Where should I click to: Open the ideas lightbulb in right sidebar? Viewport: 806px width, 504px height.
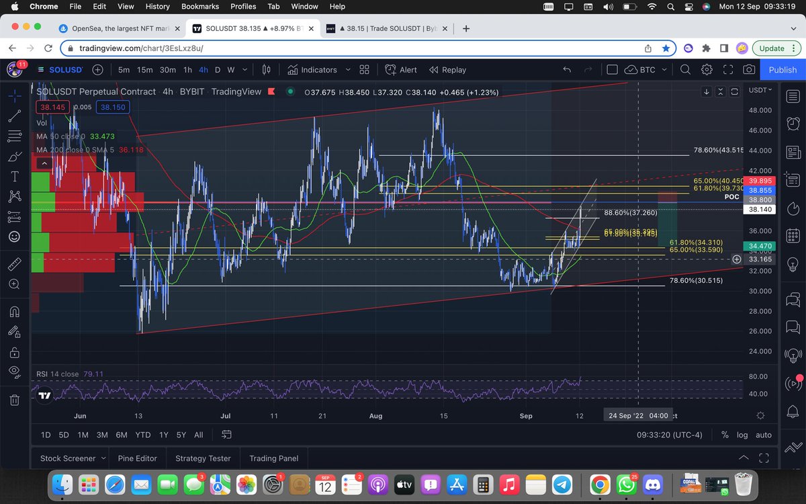click(792, 265)
